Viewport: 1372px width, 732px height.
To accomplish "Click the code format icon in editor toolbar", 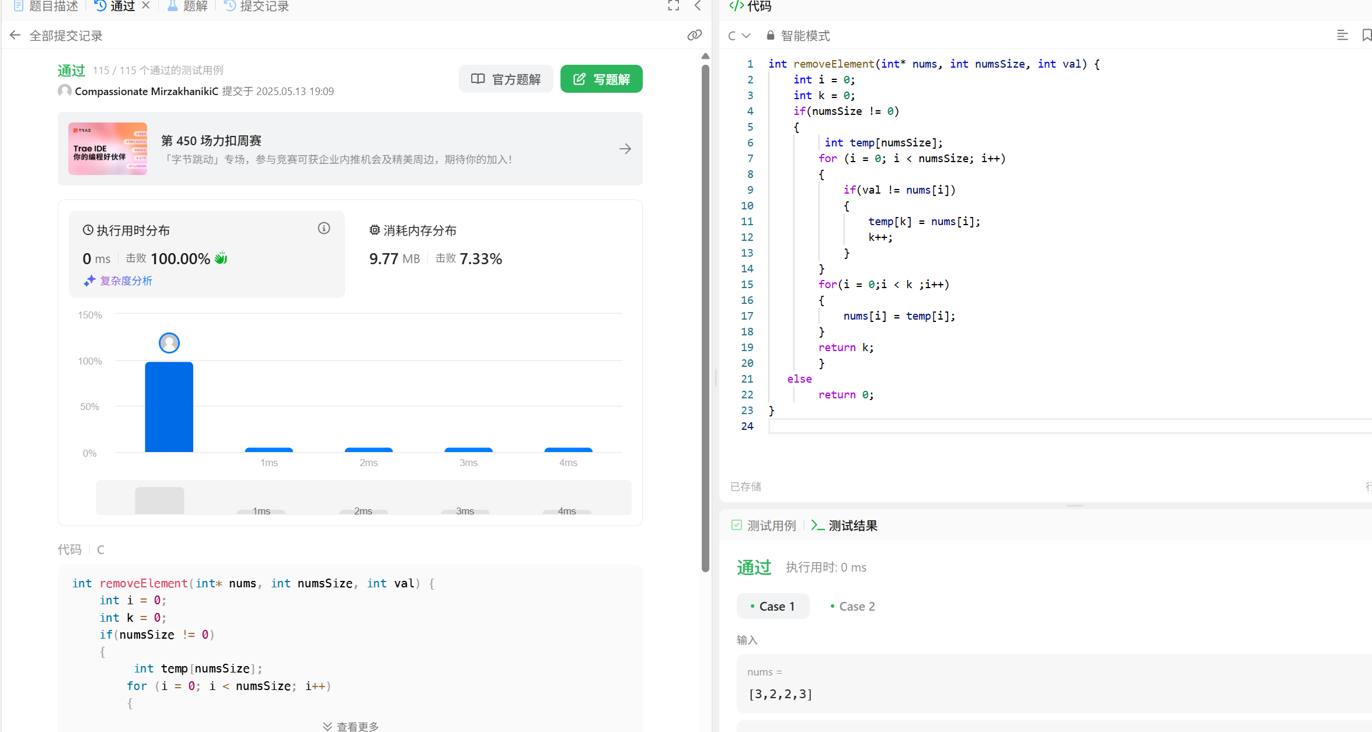I will coord(1342,36).
